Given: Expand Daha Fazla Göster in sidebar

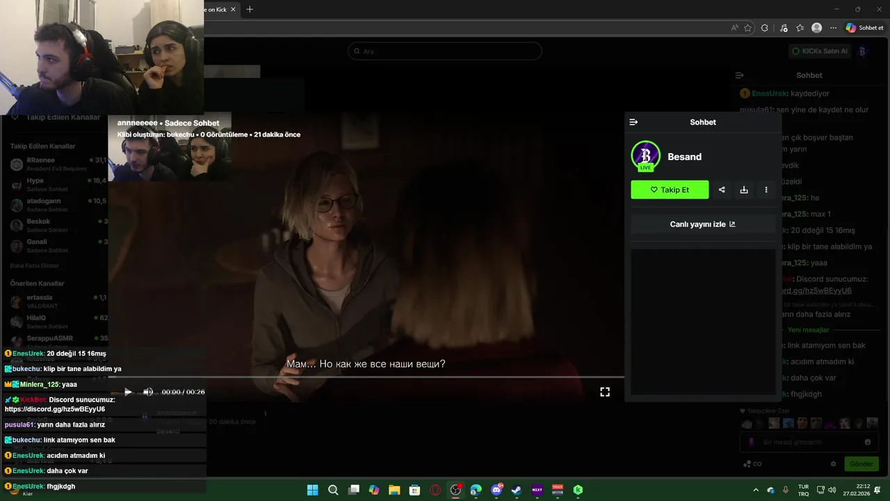Looking at the screenshot, I should [x=35, y=266].
